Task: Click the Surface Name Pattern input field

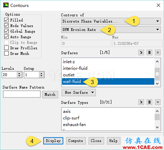Action: (x=22, y=94)
